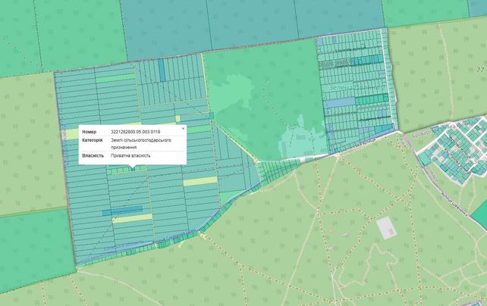Select the pale yellow strip right of the popup

pyautogui.click(x=200, y=181)
